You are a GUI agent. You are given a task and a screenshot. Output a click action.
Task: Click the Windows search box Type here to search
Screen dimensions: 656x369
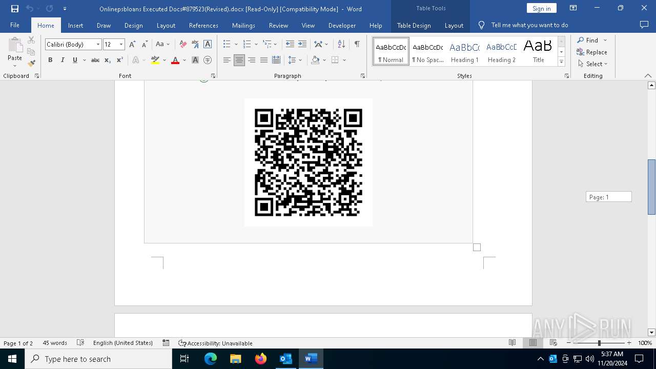(x=98, y=359)
